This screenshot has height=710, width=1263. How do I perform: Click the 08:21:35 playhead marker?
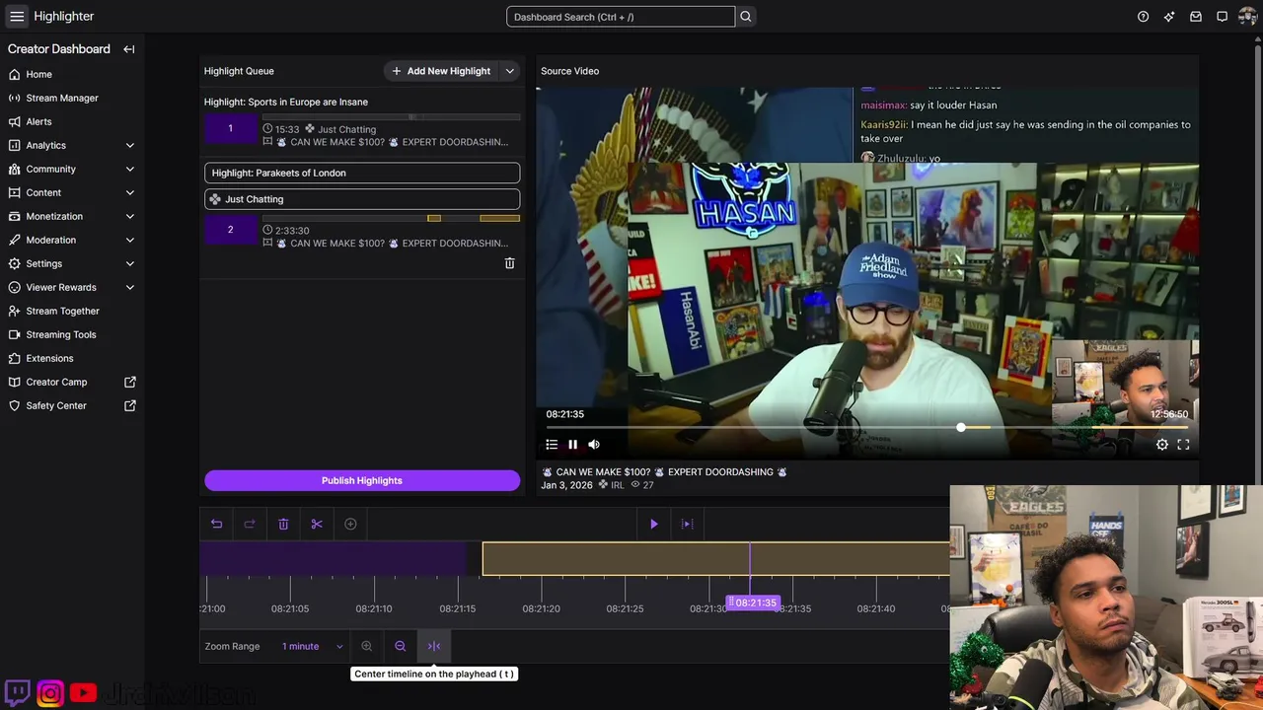coord(755,603)
